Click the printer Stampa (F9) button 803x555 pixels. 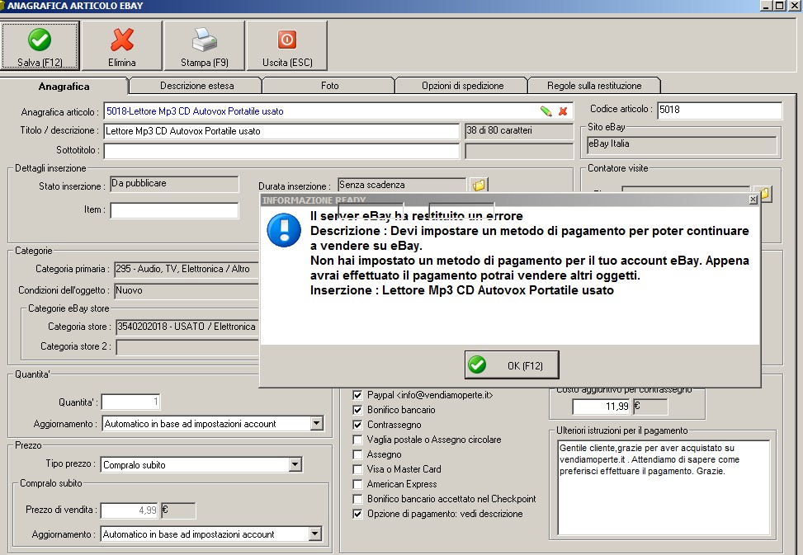click(x=205, y=45)
